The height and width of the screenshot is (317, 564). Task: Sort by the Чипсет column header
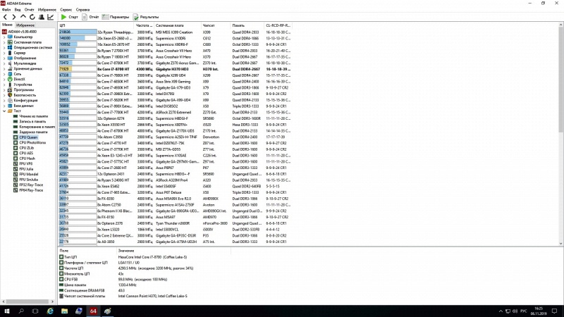tap(216, 25)
